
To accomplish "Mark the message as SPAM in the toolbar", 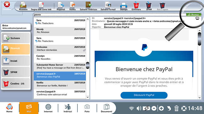I will 149,6.
